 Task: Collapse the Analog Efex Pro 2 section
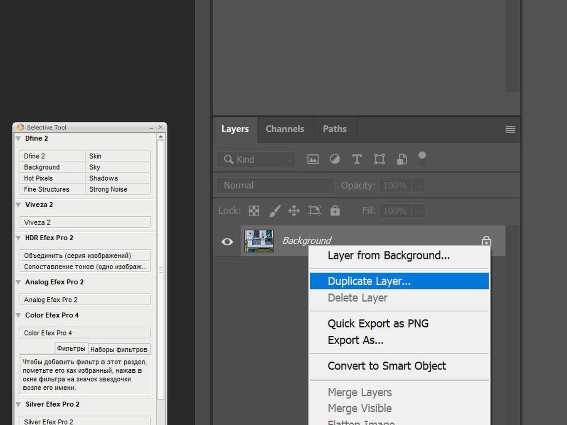click(18, 282)
